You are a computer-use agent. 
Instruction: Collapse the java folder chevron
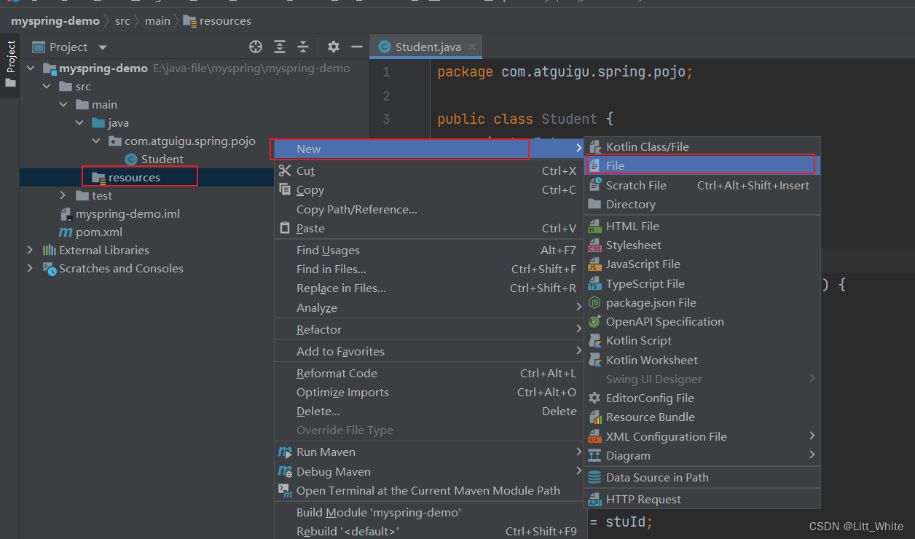tap(80, 123)
